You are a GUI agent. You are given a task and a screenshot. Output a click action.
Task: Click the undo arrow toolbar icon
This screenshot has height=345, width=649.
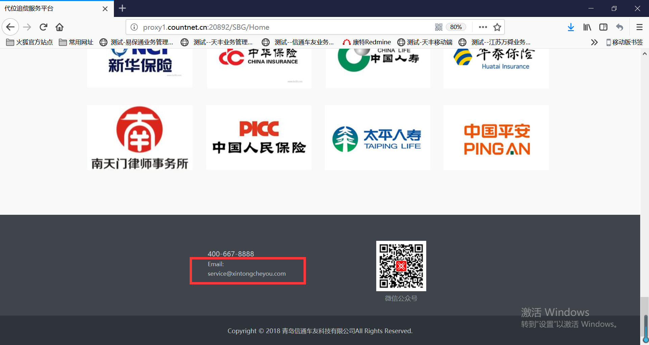(x=620, y=27)
